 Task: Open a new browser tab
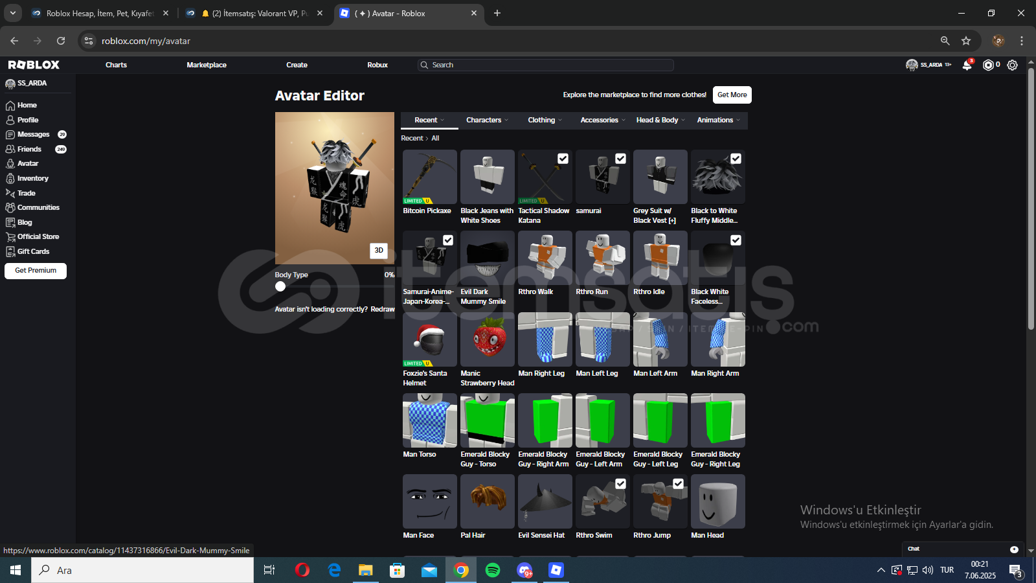[497, 13]
